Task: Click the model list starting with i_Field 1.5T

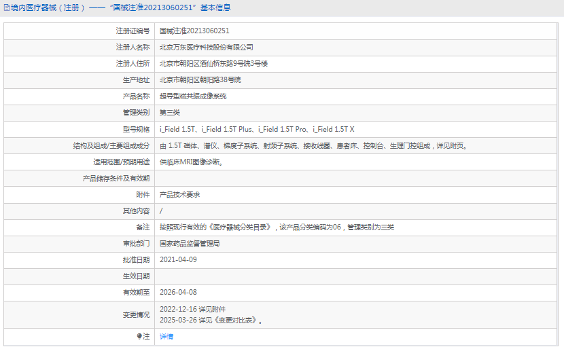Action: click(257, 129)
